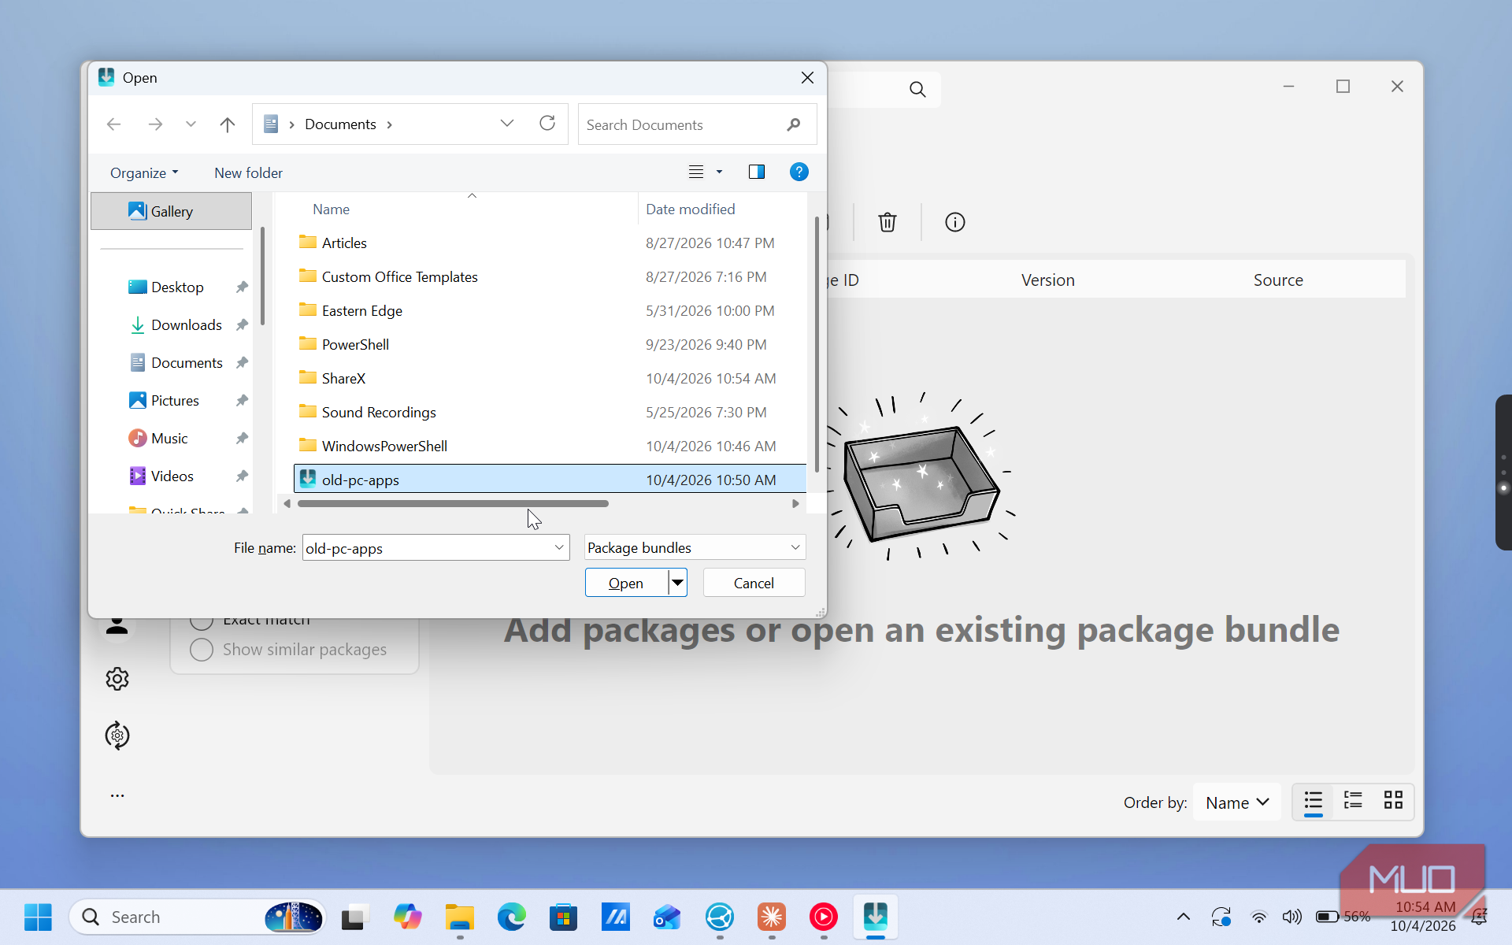Select Downloads in navigation pane
This screenshot has width=1512, height=945.
tap(187, 324)
